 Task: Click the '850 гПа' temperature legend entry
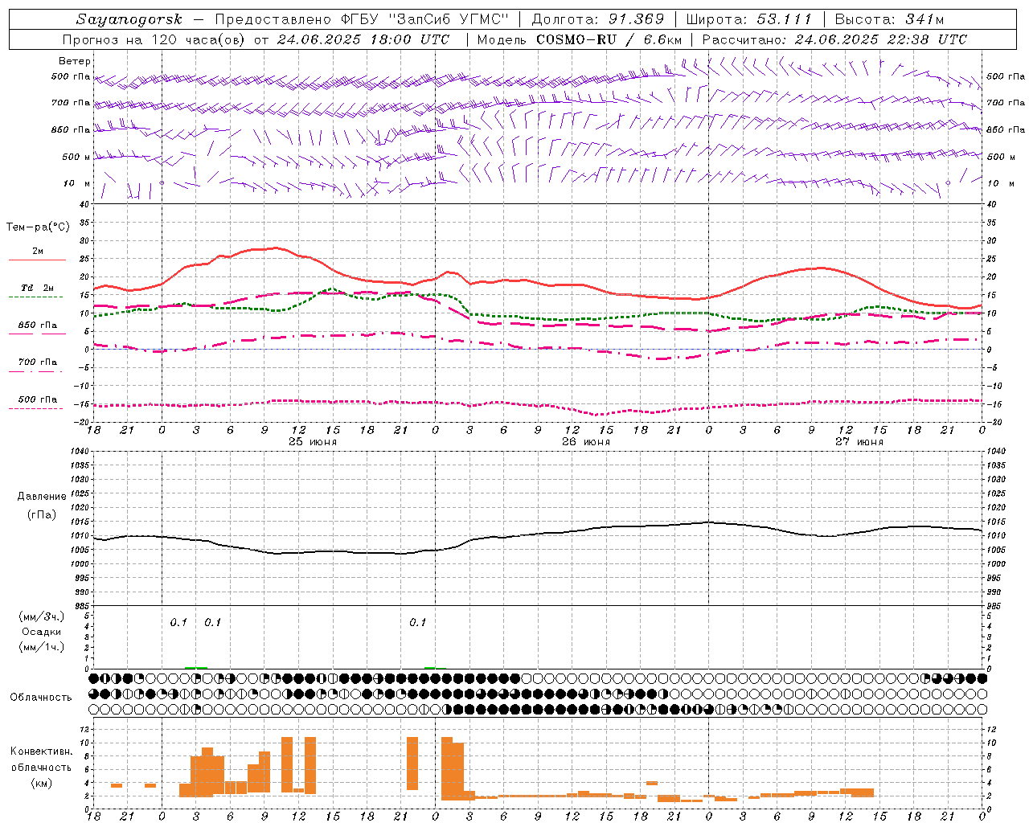coord(37,326)
